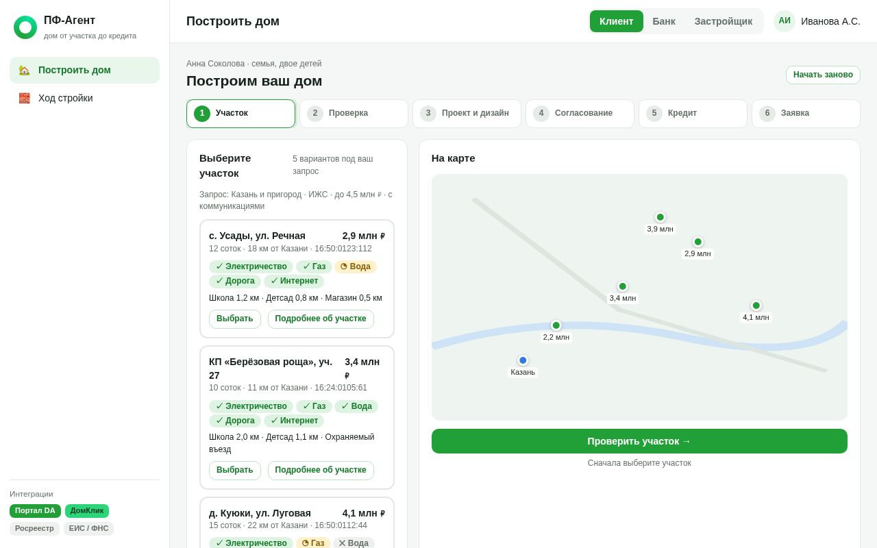
Task: Select the 3,4 млн map marker
Action: [623, 286]
